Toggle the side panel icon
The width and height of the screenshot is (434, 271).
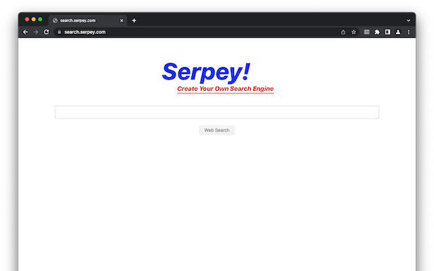[x=387, y=32]
